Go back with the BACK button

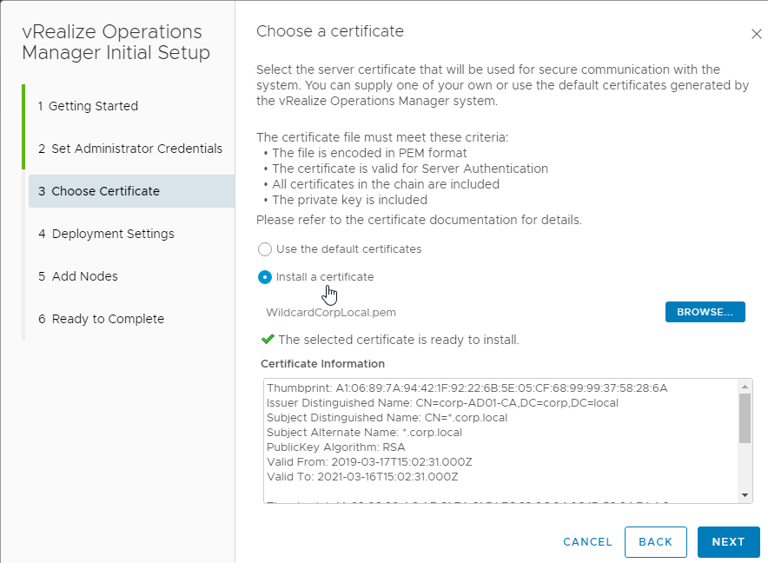tap(655, 542)
